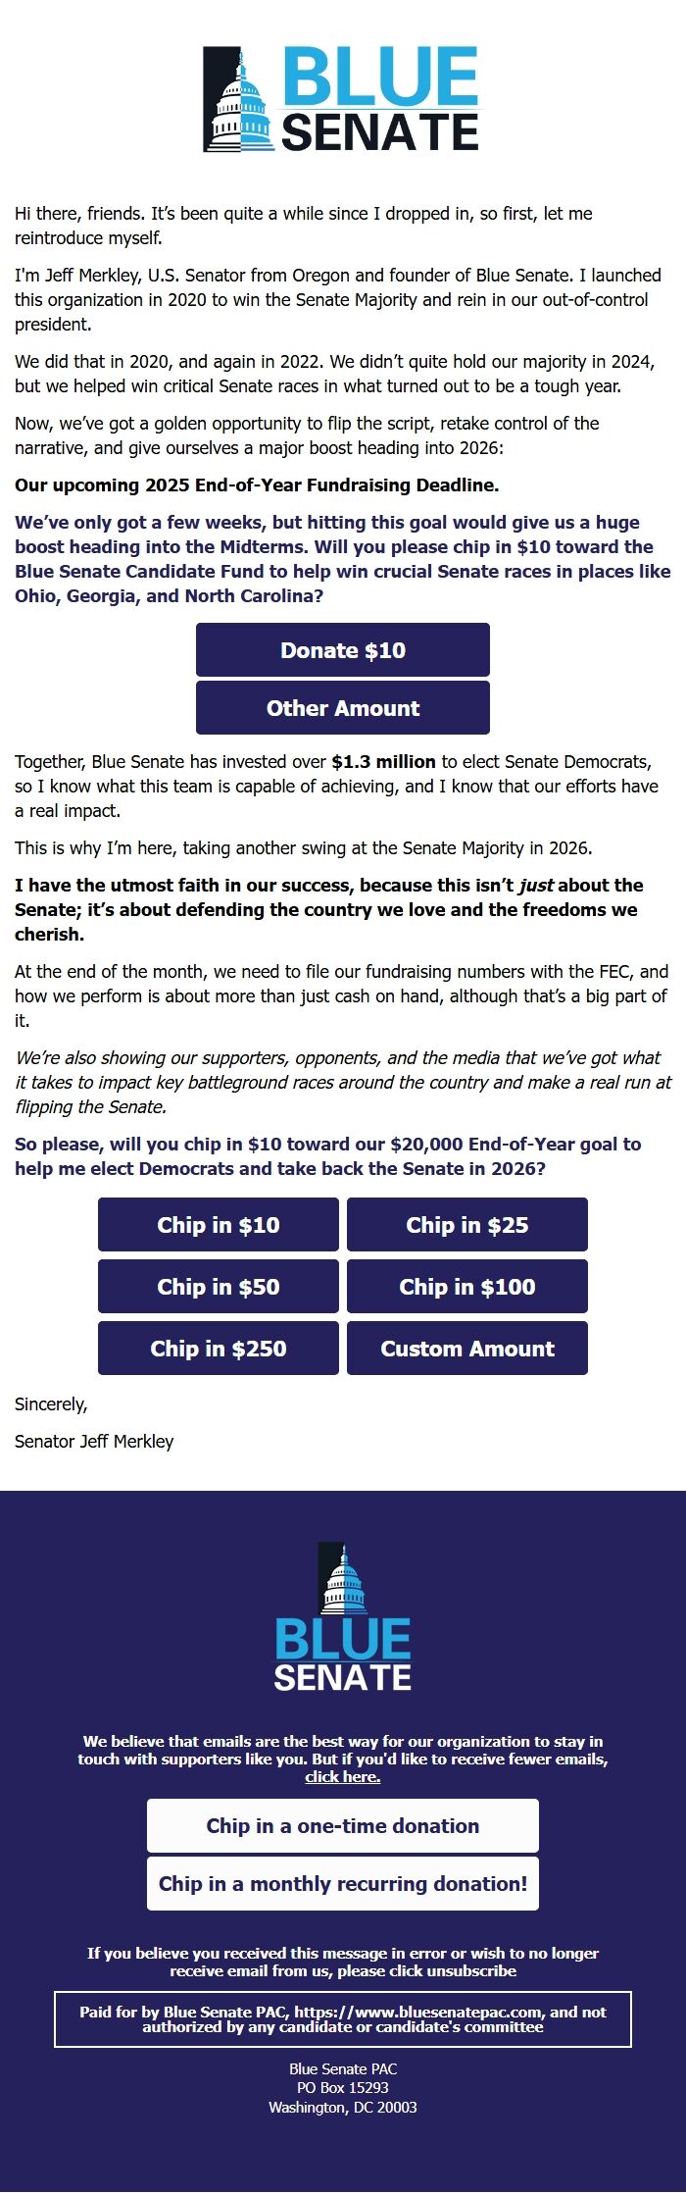Click the Donate $10 button
The image size is (686, 2193).
click(342, 649)
